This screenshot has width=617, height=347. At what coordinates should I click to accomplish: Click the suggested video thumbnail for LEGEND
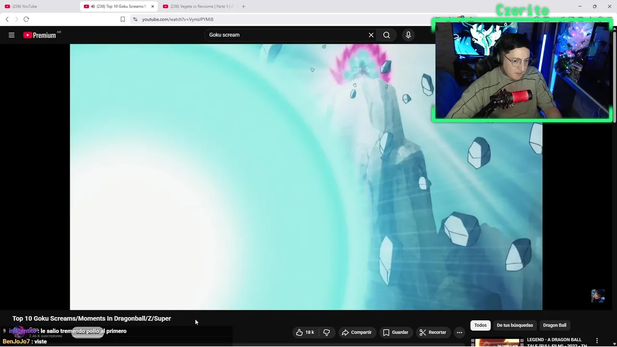point(497,343)
